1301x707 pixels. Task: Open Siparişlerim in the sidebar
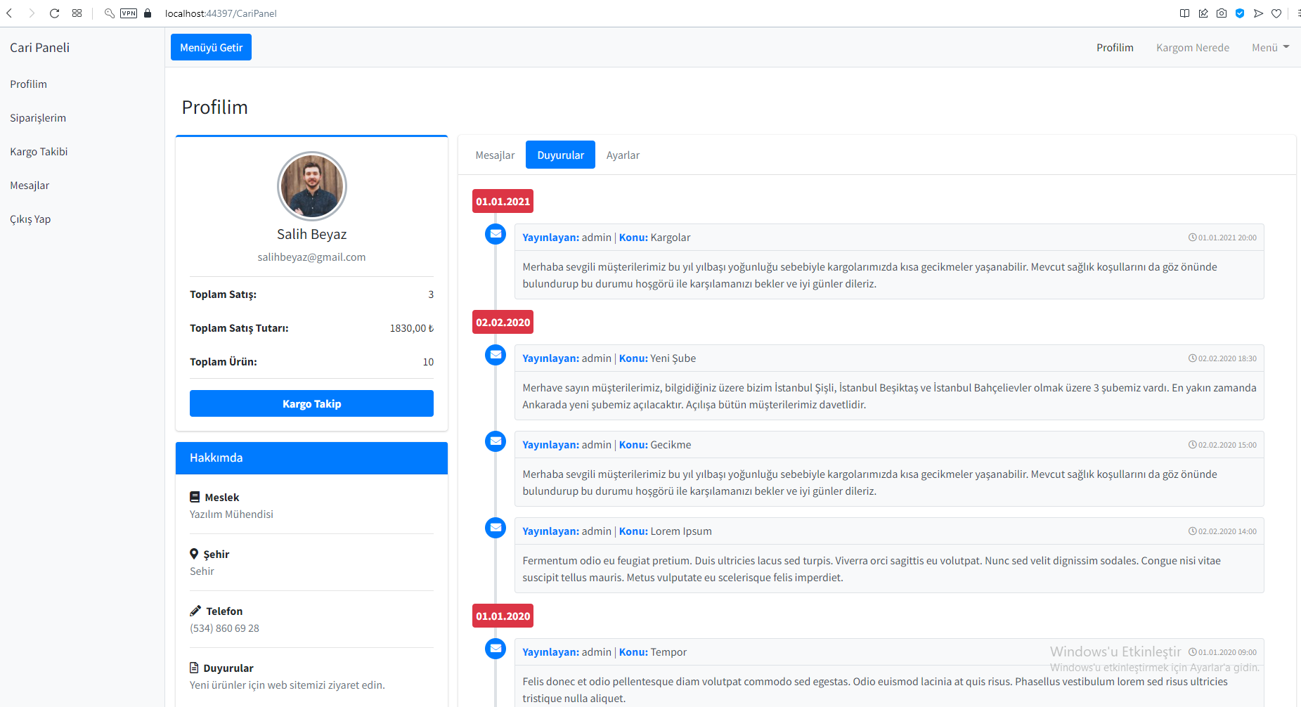38,118
